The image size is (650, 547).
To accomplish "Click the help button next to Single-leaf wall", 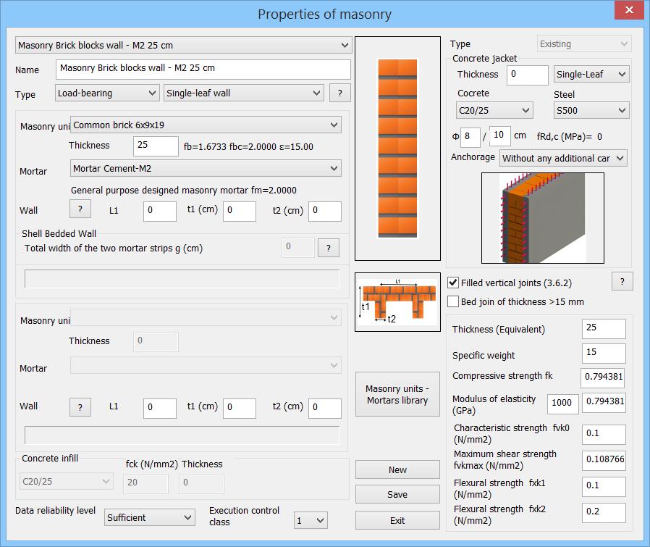I will 340,93.
